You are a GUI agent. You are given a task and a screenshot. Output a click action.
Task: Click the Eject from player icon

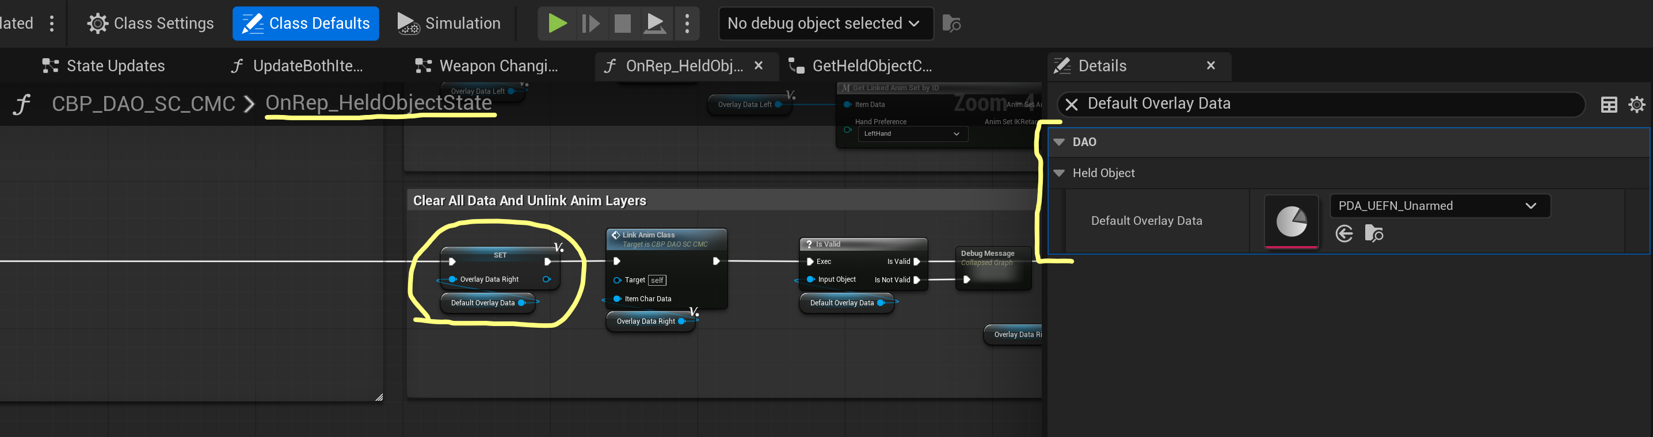point(654,24)
